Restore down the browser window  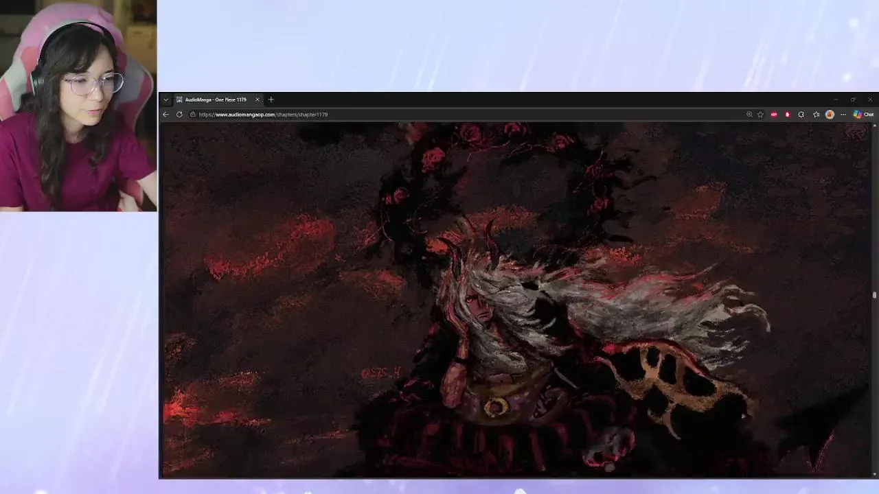(x=853, y=99)
